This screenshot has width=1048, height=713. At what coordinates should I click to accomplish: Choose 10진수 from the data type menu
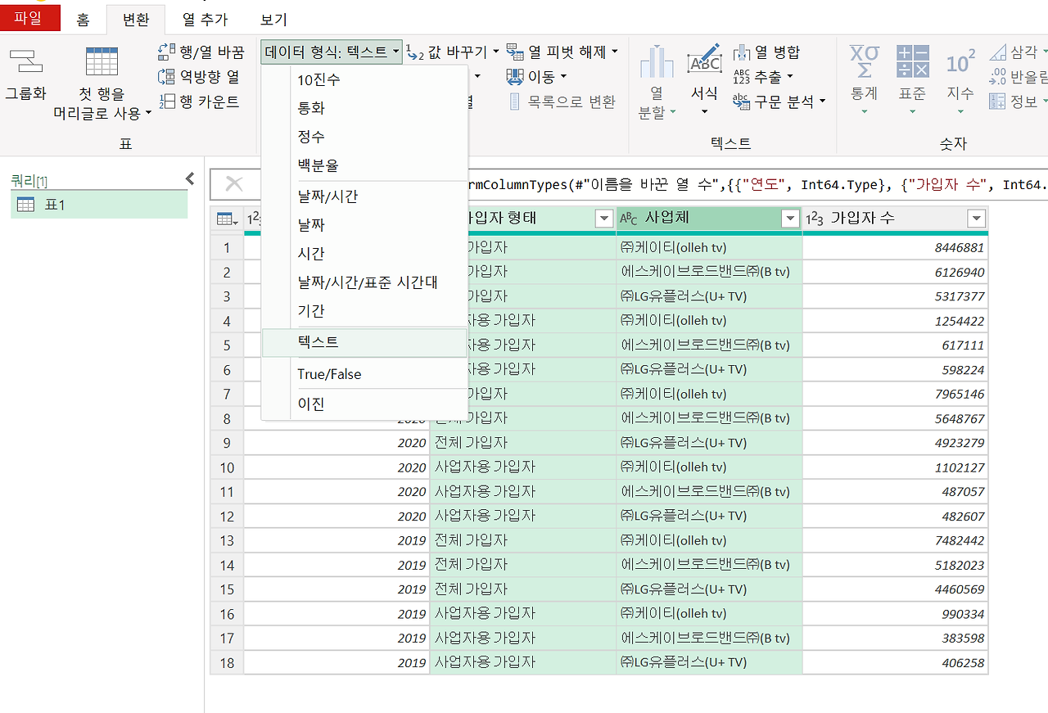pos(364,80)
